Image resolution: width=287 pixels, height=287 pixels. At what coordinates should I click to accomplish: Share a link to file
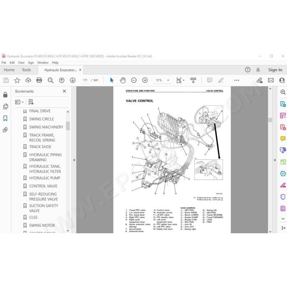tap(260, 80)
